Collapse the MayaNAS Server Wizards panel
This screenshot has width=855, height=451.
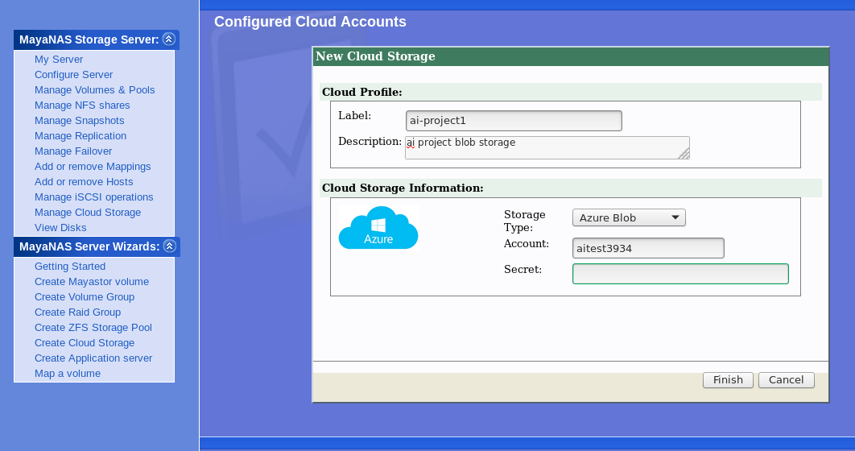[x=169, y=246]
